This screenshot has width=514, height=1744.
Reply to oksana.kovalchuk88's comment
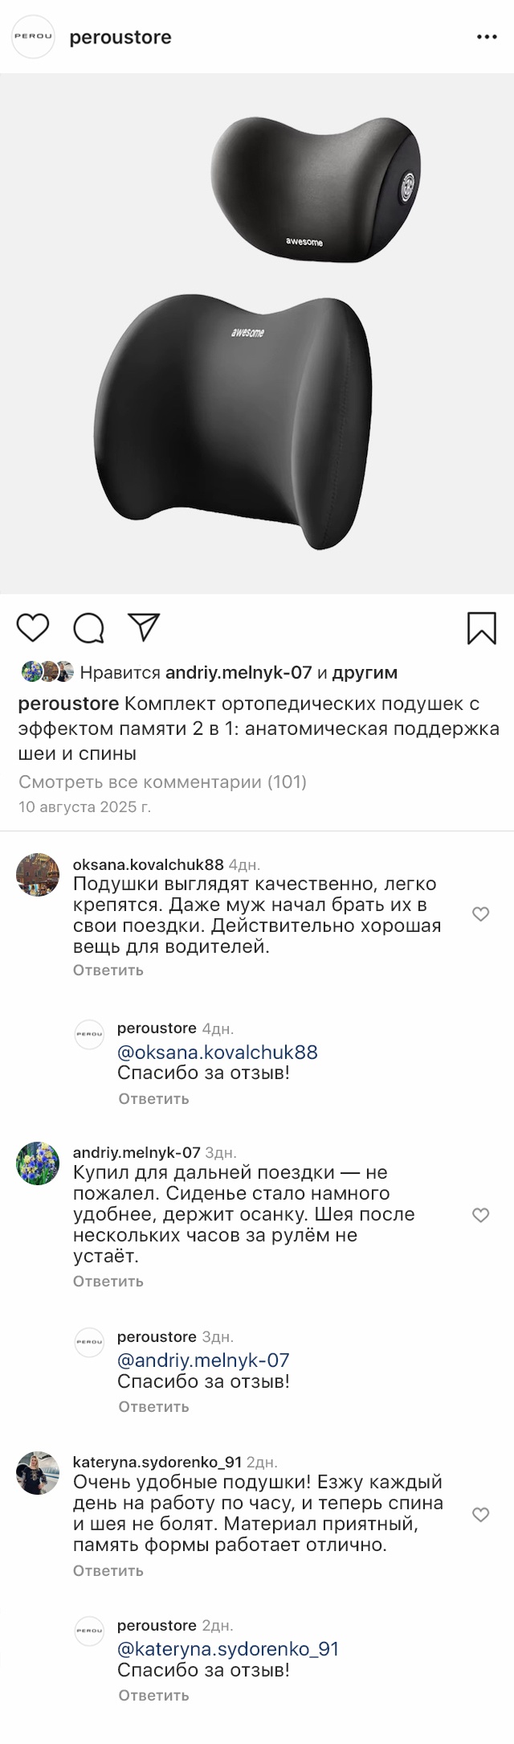tap(108, 970)
